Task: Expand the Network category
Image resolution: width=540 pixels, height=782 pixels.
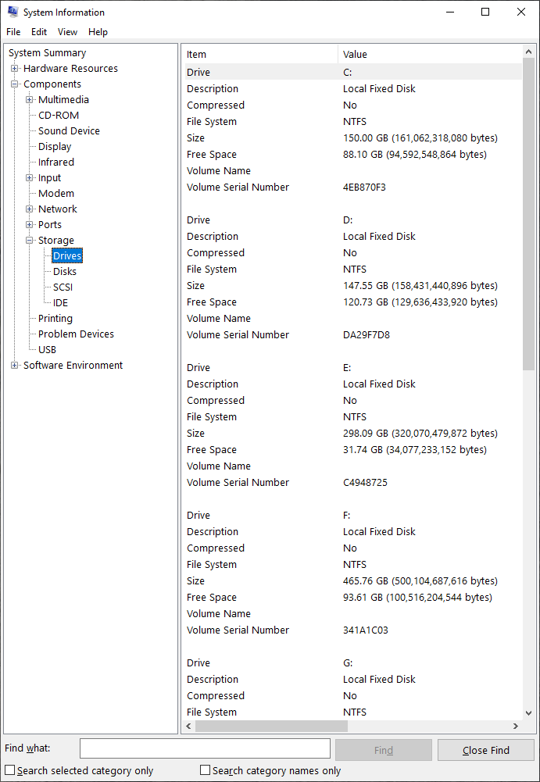Action: click(x=30, y=209)
